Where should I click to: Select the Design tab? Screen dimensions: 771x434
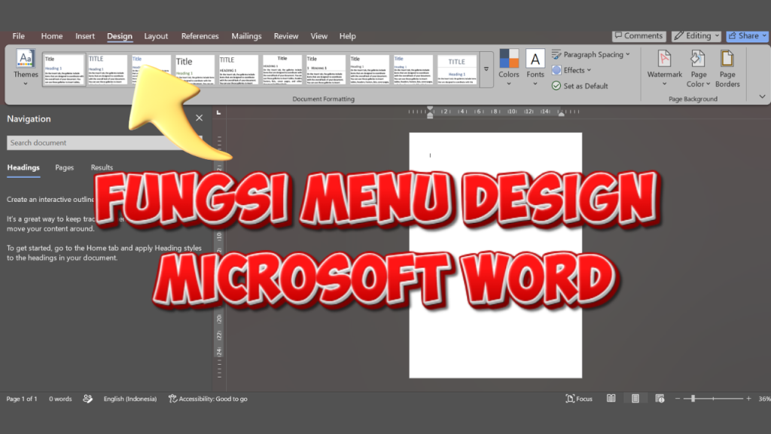click(x=120, y=36)
